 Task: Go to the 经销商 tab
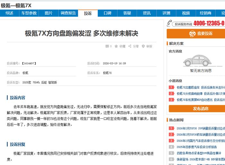(x=205, y=13)
